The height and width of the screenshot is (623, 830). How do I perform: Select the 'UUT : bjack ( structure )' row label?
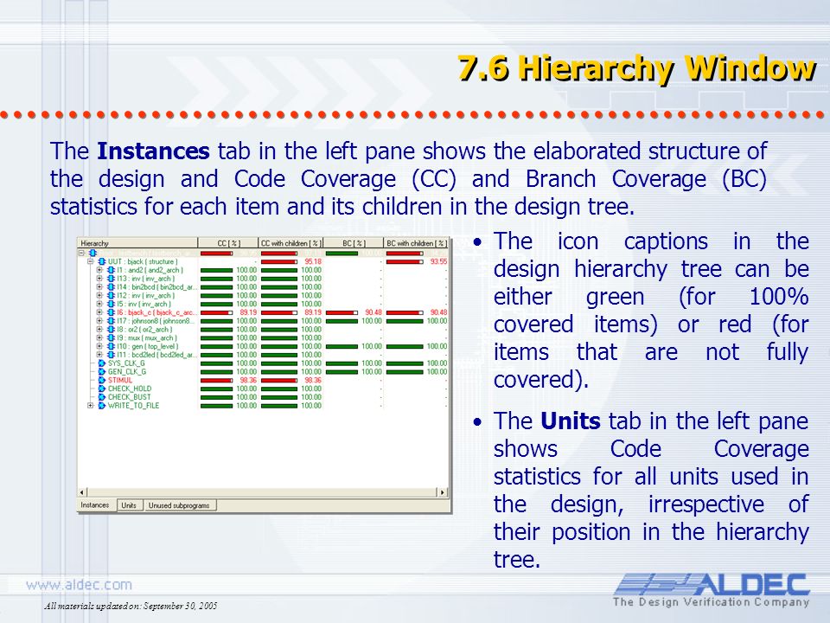tap(143, 261)
